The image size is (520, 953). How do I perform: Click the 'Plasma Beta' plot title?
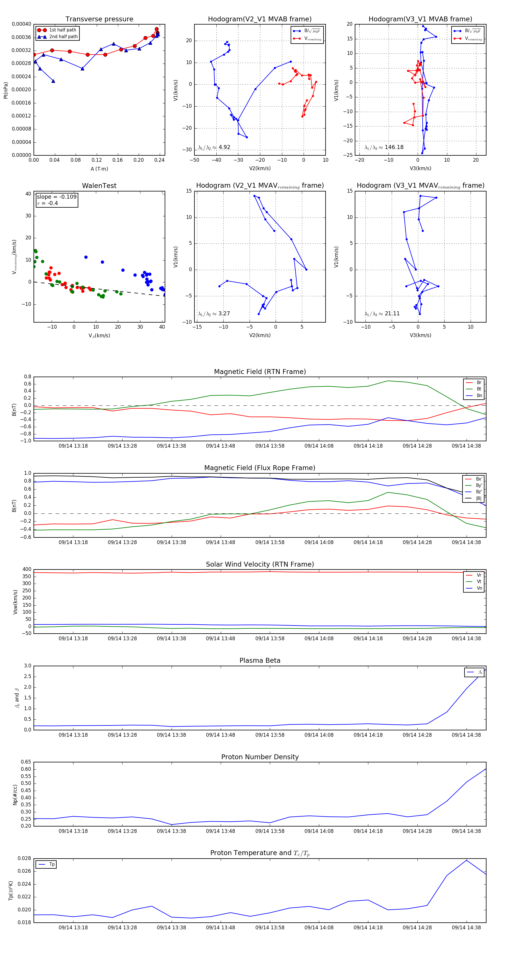(260, 660)
